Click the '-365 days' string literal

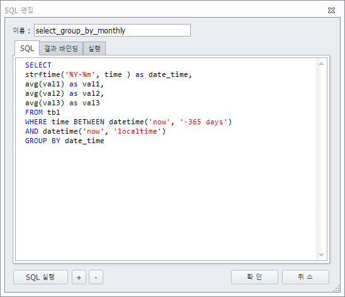[x=203, y=122]
